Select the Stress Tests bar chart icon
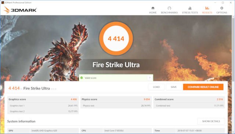The image size is (235, 134). 190,8
